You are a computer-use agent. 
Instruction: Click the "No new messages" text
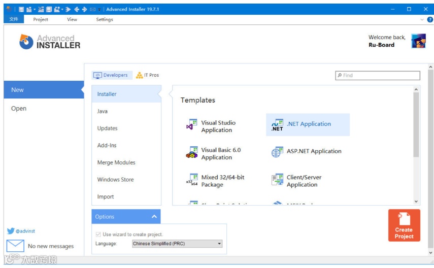pos(51,246)
